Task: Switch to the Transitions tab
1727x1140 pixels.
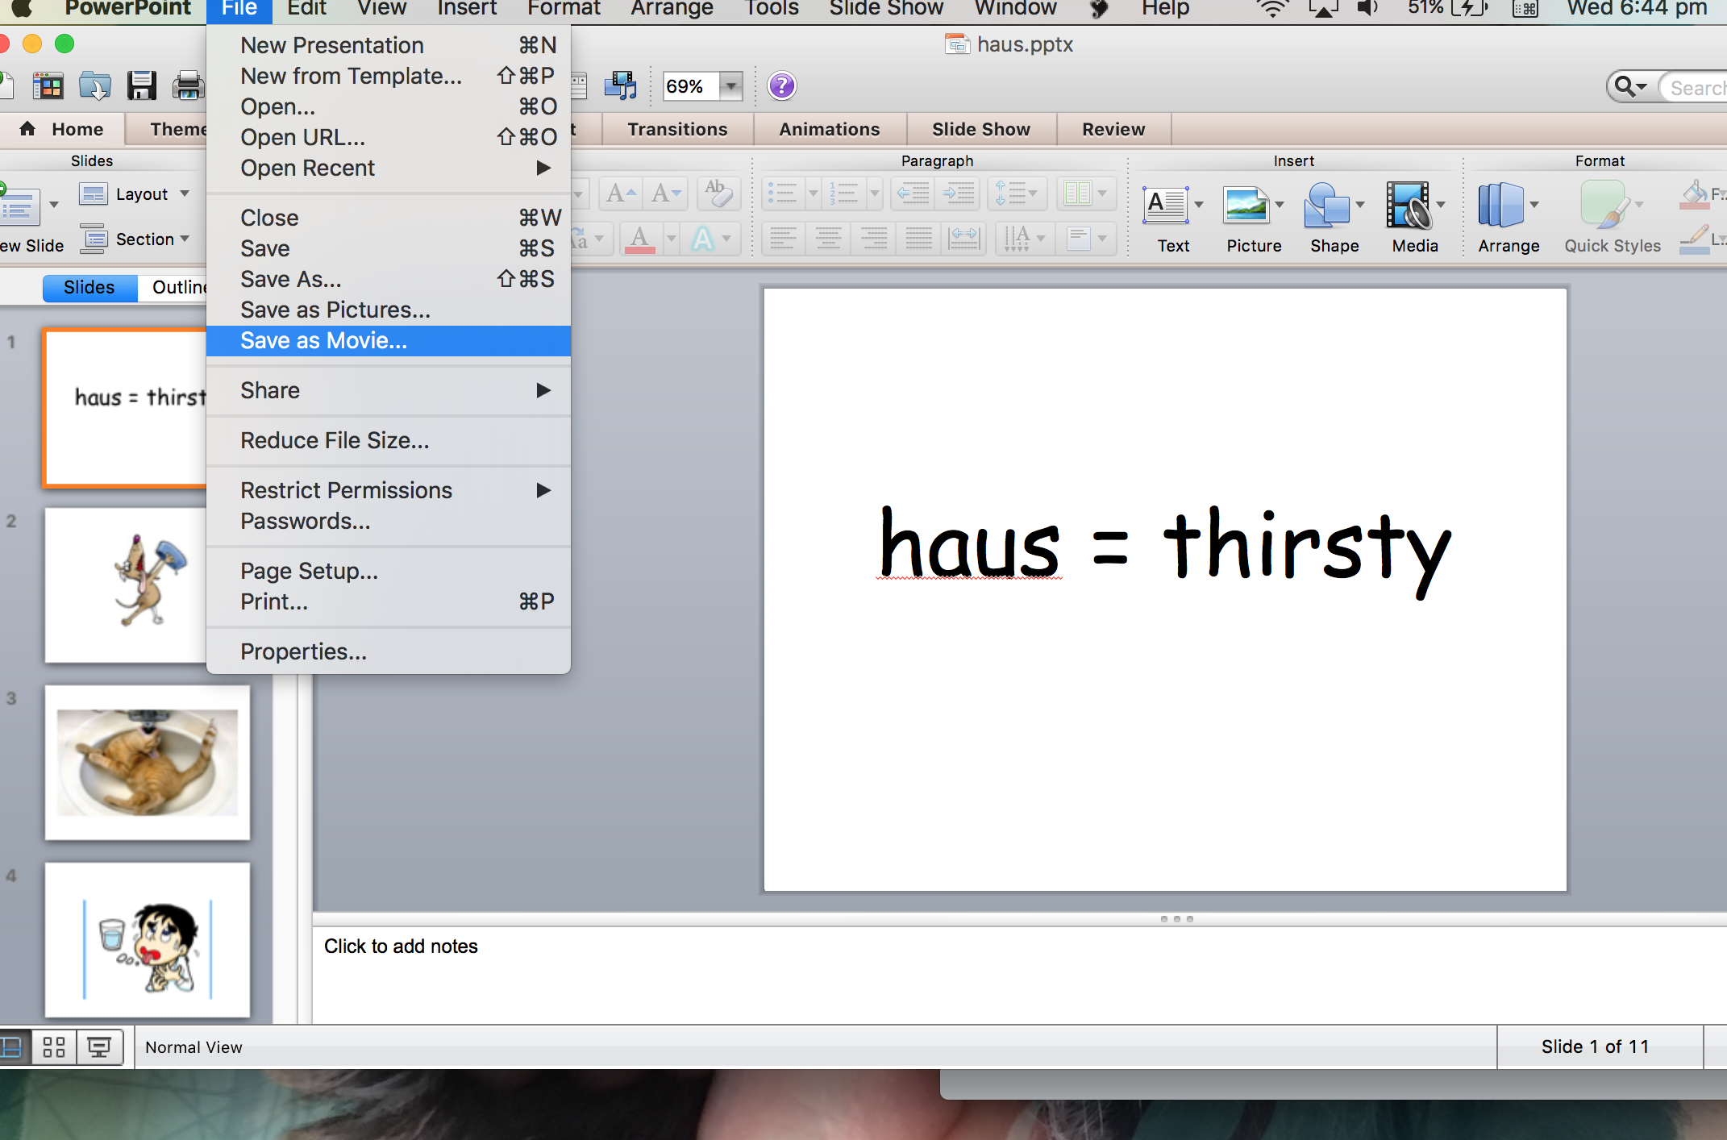Action: point(677,130)
